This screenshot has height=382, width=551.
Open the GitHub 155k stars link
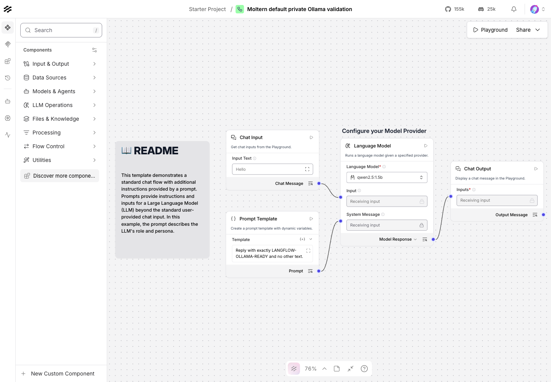(455, 9)
